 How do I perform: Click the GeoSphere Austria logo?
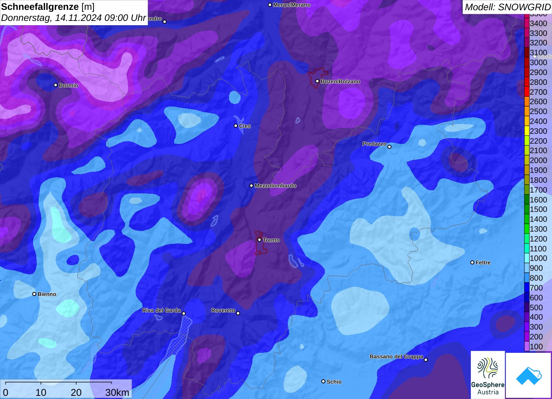coord(488,375)
